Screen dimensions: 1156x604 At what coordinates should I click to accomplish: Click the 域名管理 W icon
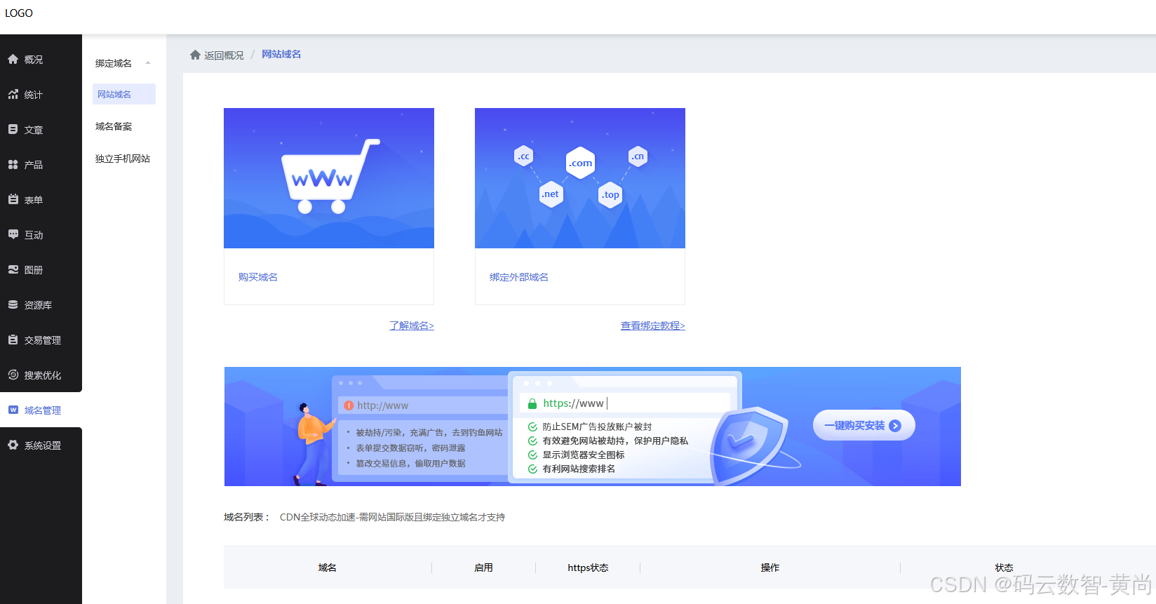[13, 410]
